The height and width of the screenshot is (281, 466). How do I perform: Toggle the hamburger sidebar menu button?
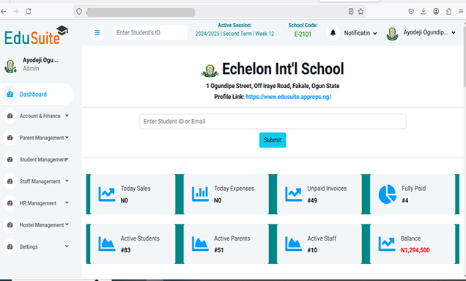pos(97,33)
